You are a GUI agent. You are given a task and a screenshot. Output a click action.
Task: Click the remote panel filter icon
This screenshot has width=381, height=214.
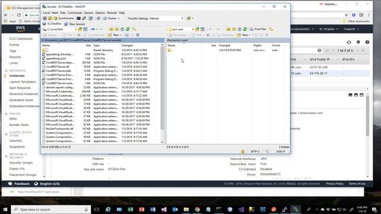click(202, 29)
